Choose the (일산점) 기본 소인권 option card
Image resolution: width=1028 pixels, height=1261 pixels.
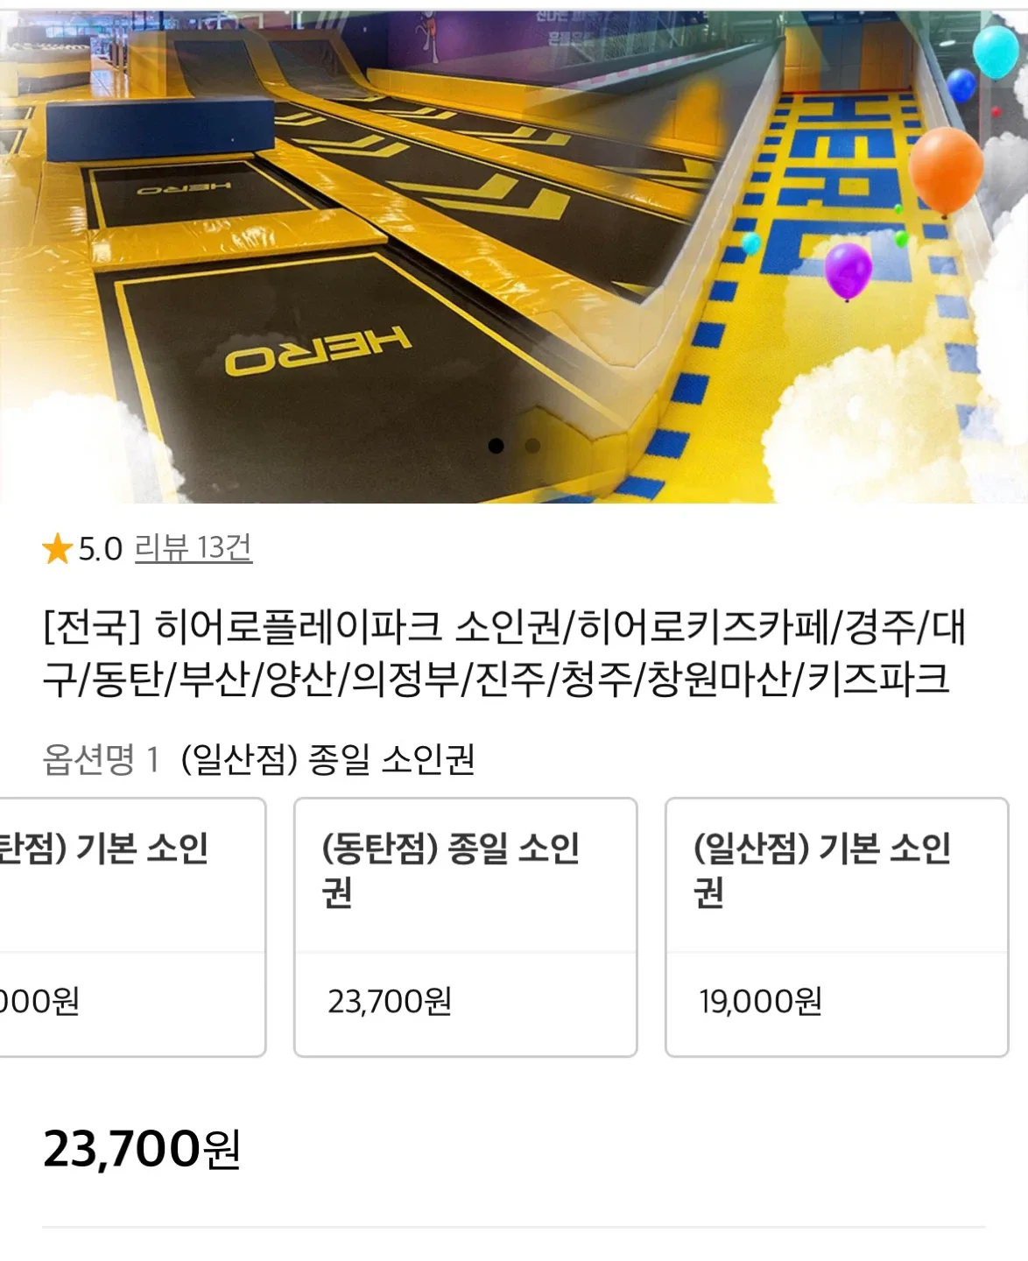(836, 927)
